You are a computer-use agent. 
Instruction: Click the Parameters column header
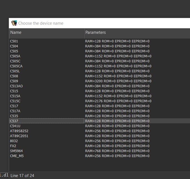[x=137, y=32]
